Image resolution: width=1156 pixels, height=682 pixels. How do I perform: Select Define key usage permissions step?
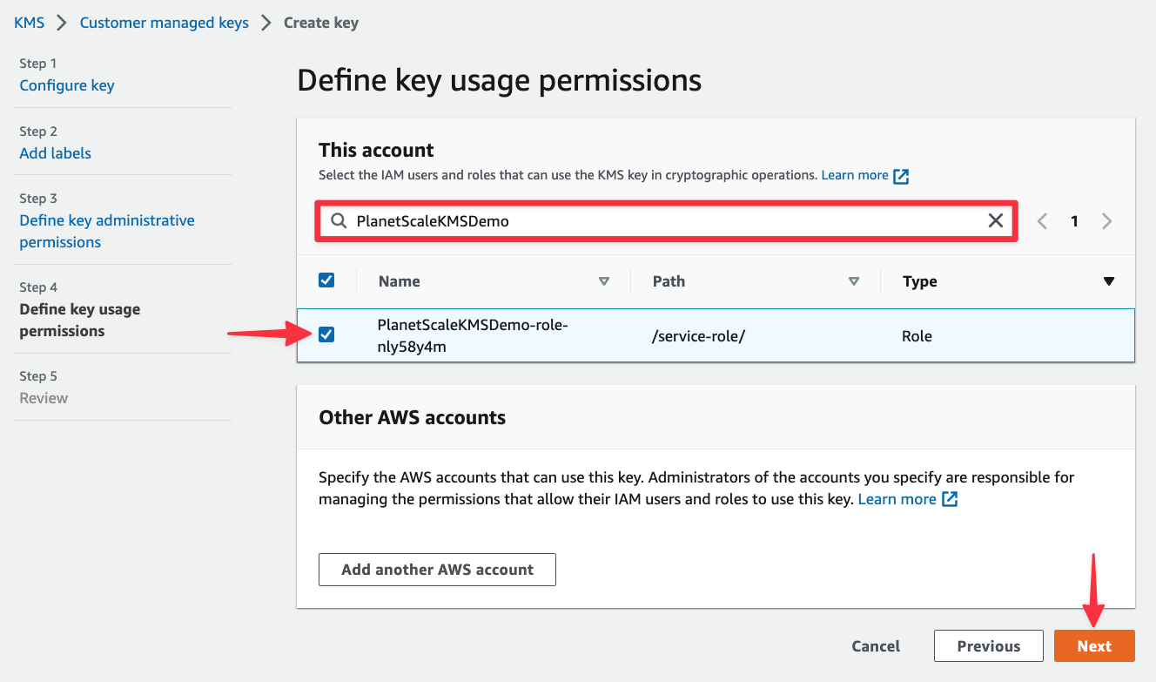point(80,321)
